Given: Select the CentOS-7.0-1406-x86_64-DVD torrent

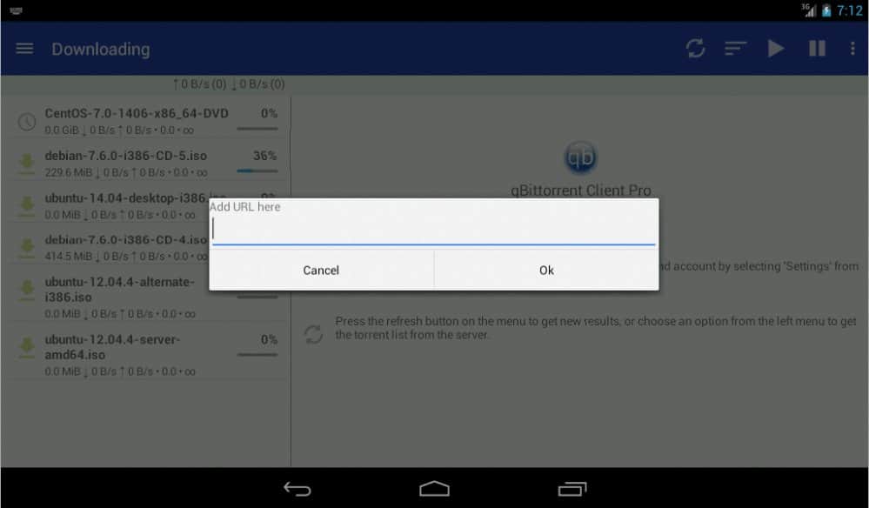Looking at the screenshot, I should pos(137,113).
